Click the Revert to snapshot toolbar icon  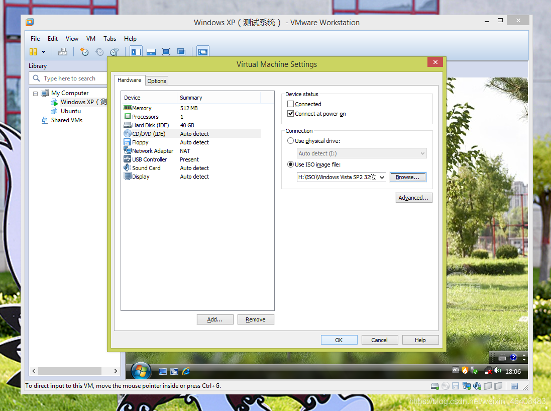(100, 52)
